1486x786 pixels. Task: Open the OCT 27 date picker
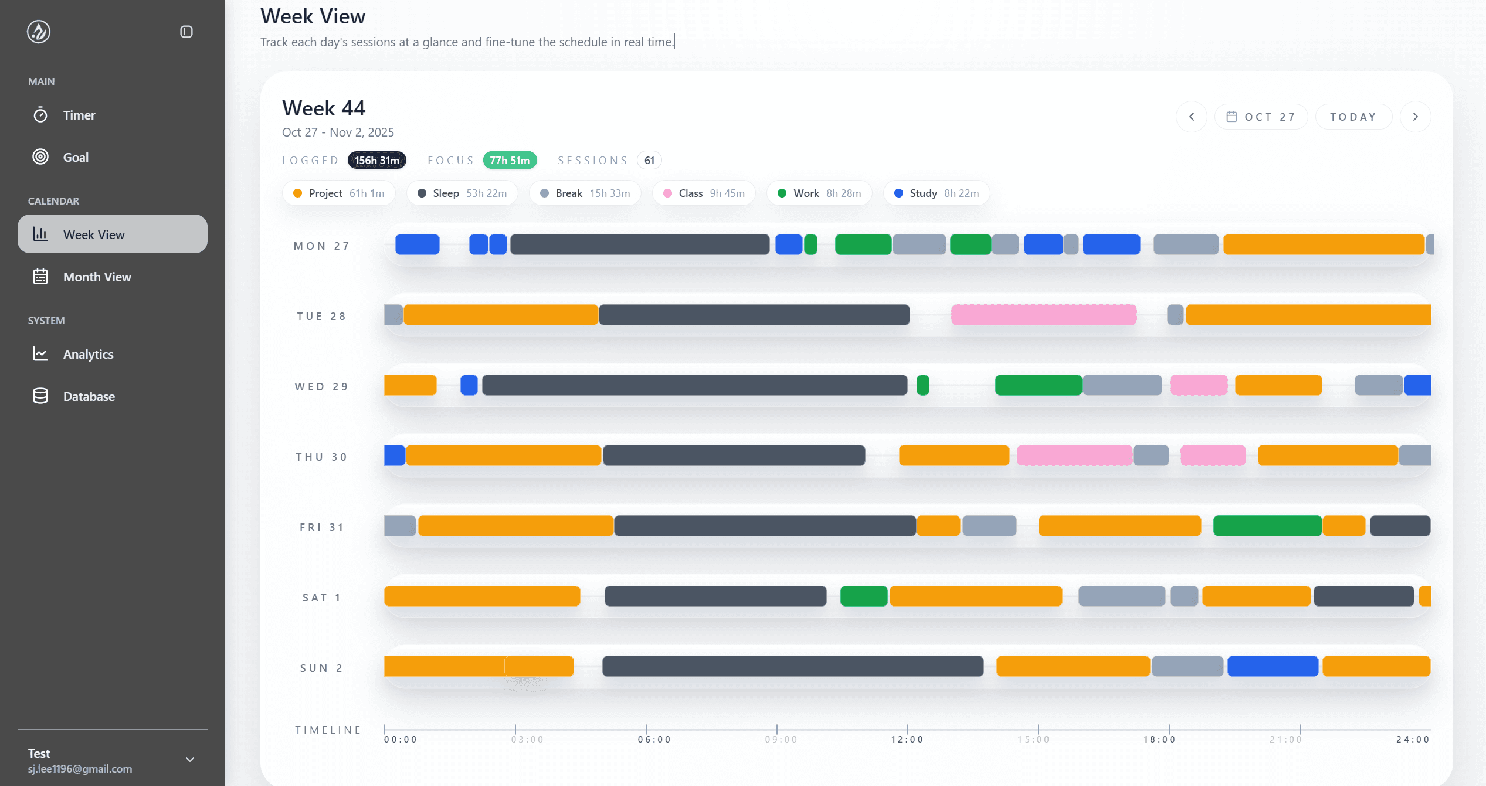[1261, 117]
